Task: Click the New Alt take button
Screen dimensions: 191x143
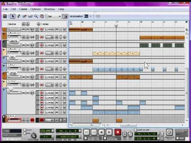Action: pyautogui.click(x=130, y=134)
